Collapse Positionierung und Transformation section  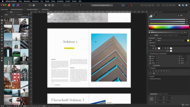pos(149,54)
